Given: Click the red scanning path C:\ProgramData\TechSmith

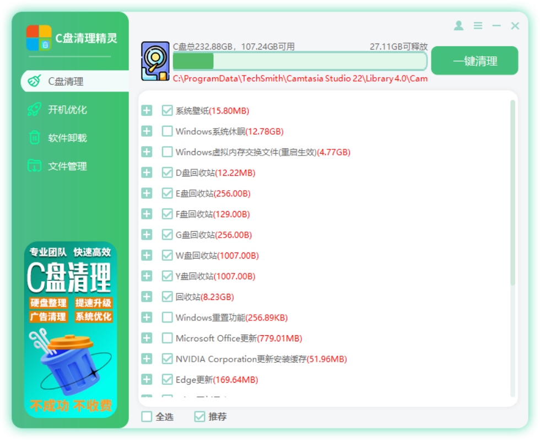Looking at the screenshot, I should 300,78.
